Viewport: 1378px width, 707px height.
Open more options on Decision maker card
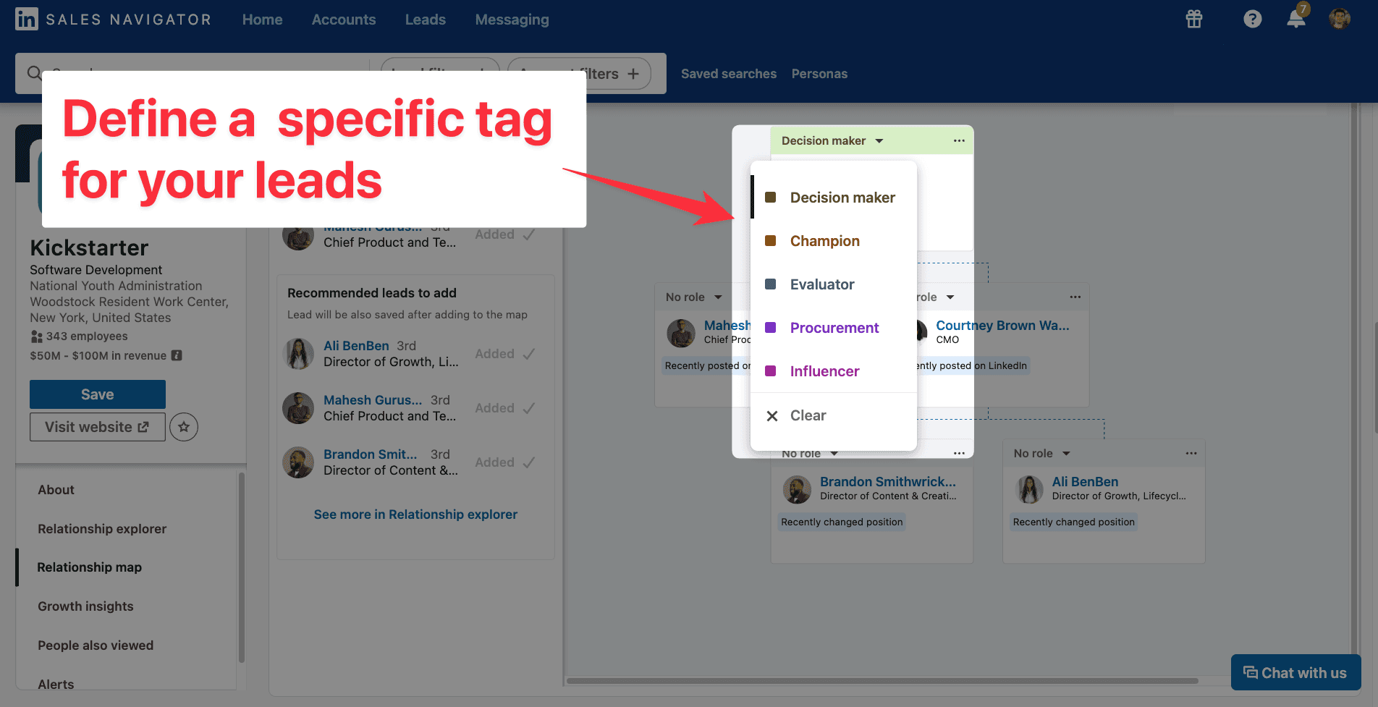(959, 140)
